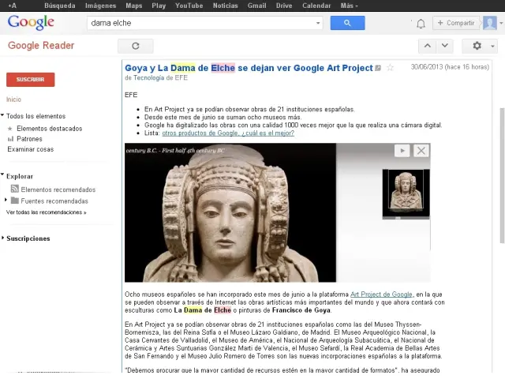Screen dimensions: 505x379
Task: Collapse the Explorar section
Action: 3,176
